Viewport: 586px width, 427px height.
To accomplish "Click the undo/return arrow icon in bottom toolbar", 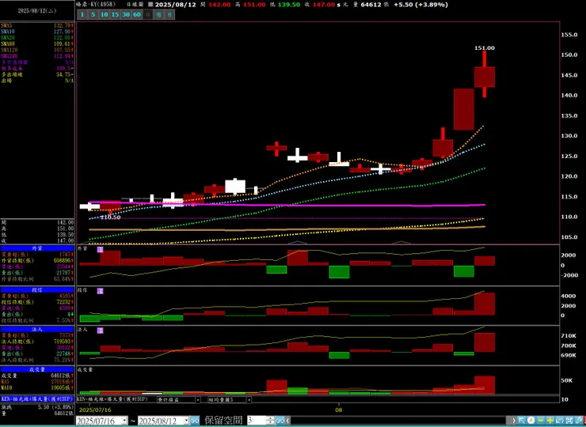I will tap(559, 421).
